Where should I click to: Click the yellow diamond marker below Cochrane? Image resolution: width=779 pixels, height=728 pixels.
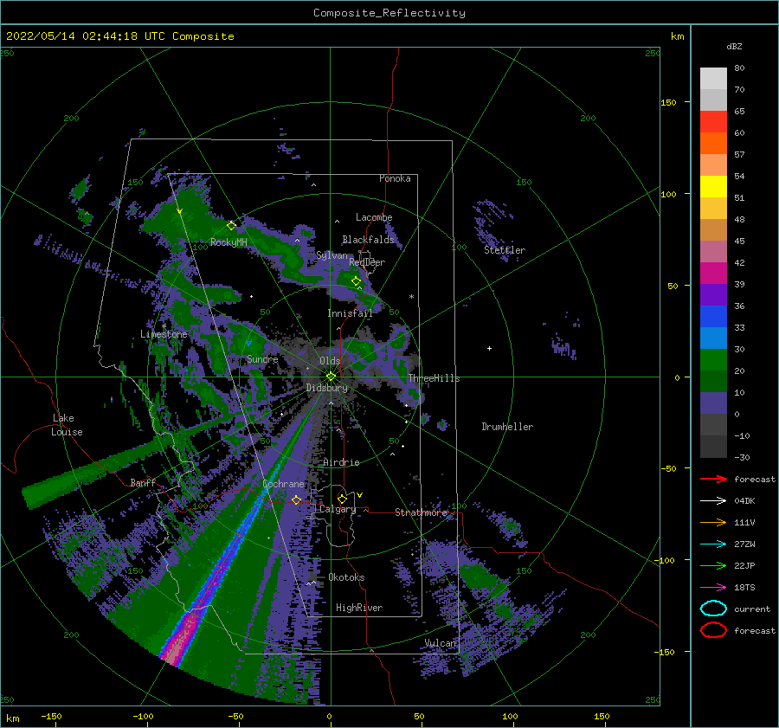(296, 499)
